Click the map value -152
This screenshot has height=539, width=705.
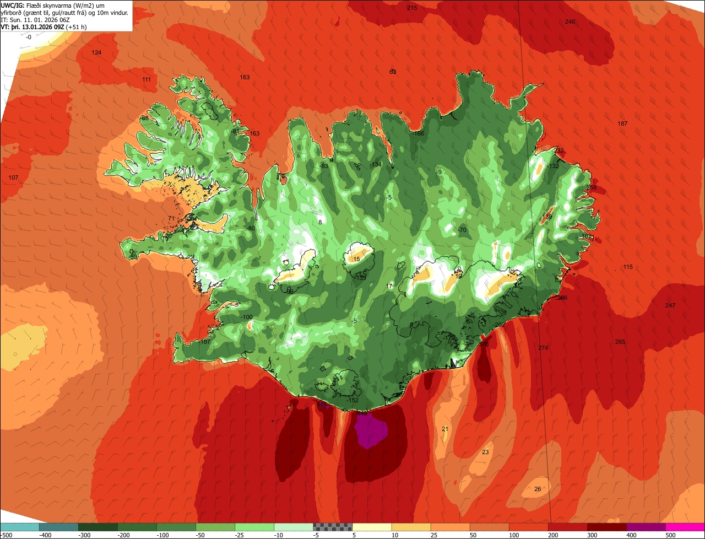pyautogui.click(x=353, y=401)
